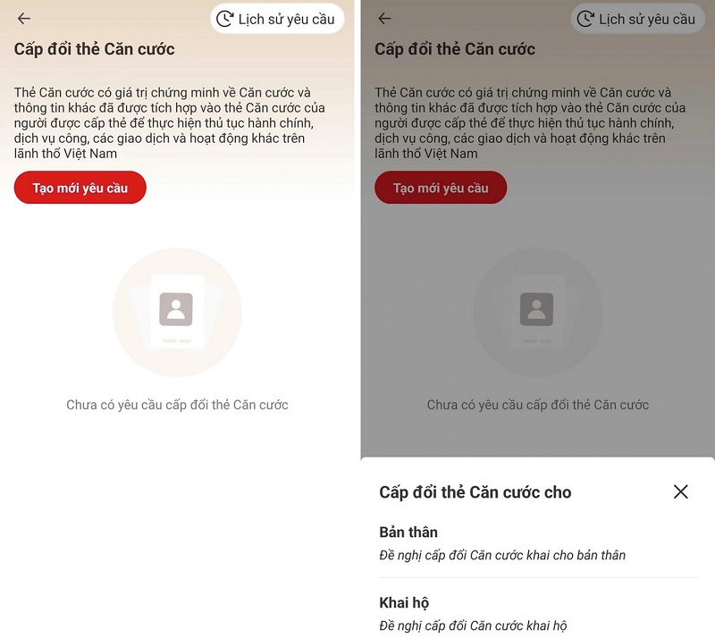Close the Cấp đổi thẻ Căn cước cho sheet

click(x=680, y=491)
